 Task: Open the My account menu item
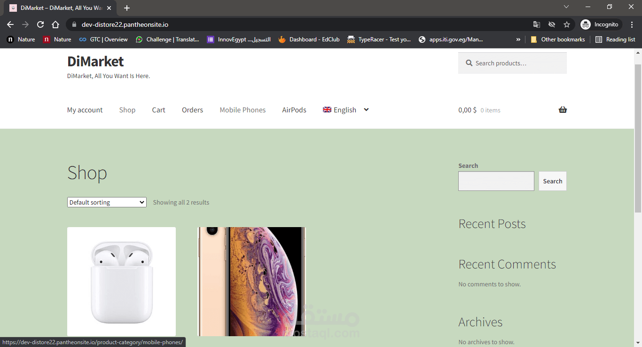85,110
